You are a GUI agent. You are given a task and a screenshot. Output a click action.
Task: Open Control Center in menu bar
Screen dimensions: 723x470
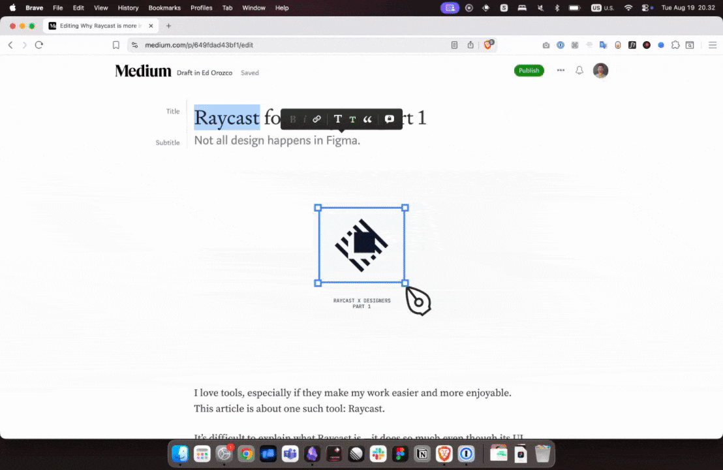click(646, 8)
